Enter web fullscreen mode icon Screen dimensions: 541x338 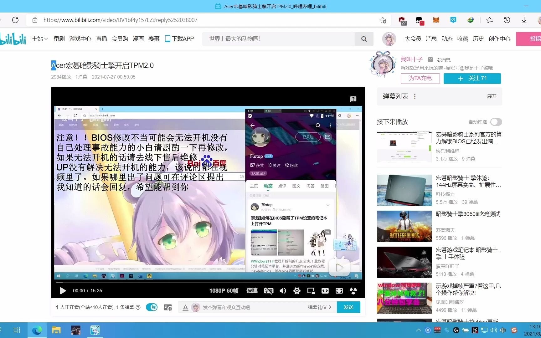pyautogui.click(x=339, y=291)
